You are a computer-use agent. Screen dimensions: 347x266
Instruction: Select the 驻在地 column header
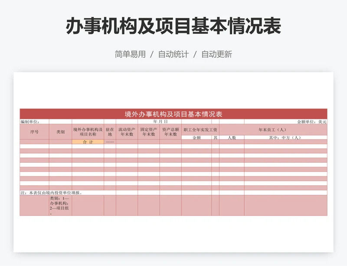(110, 132)
